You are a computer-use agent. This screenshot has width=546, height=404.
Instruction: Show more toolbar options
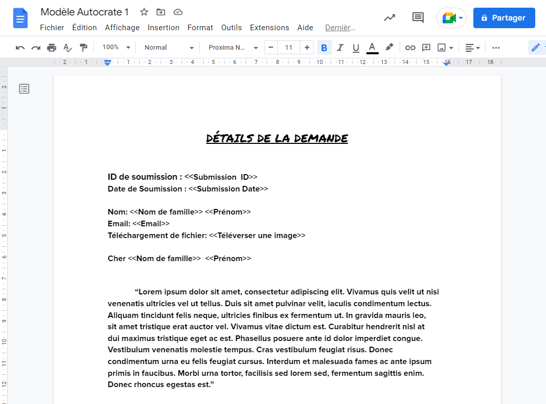point(496,48)
